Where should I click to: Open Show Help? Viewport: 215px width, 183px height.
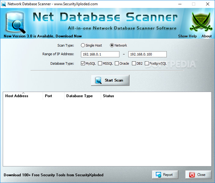187,36
